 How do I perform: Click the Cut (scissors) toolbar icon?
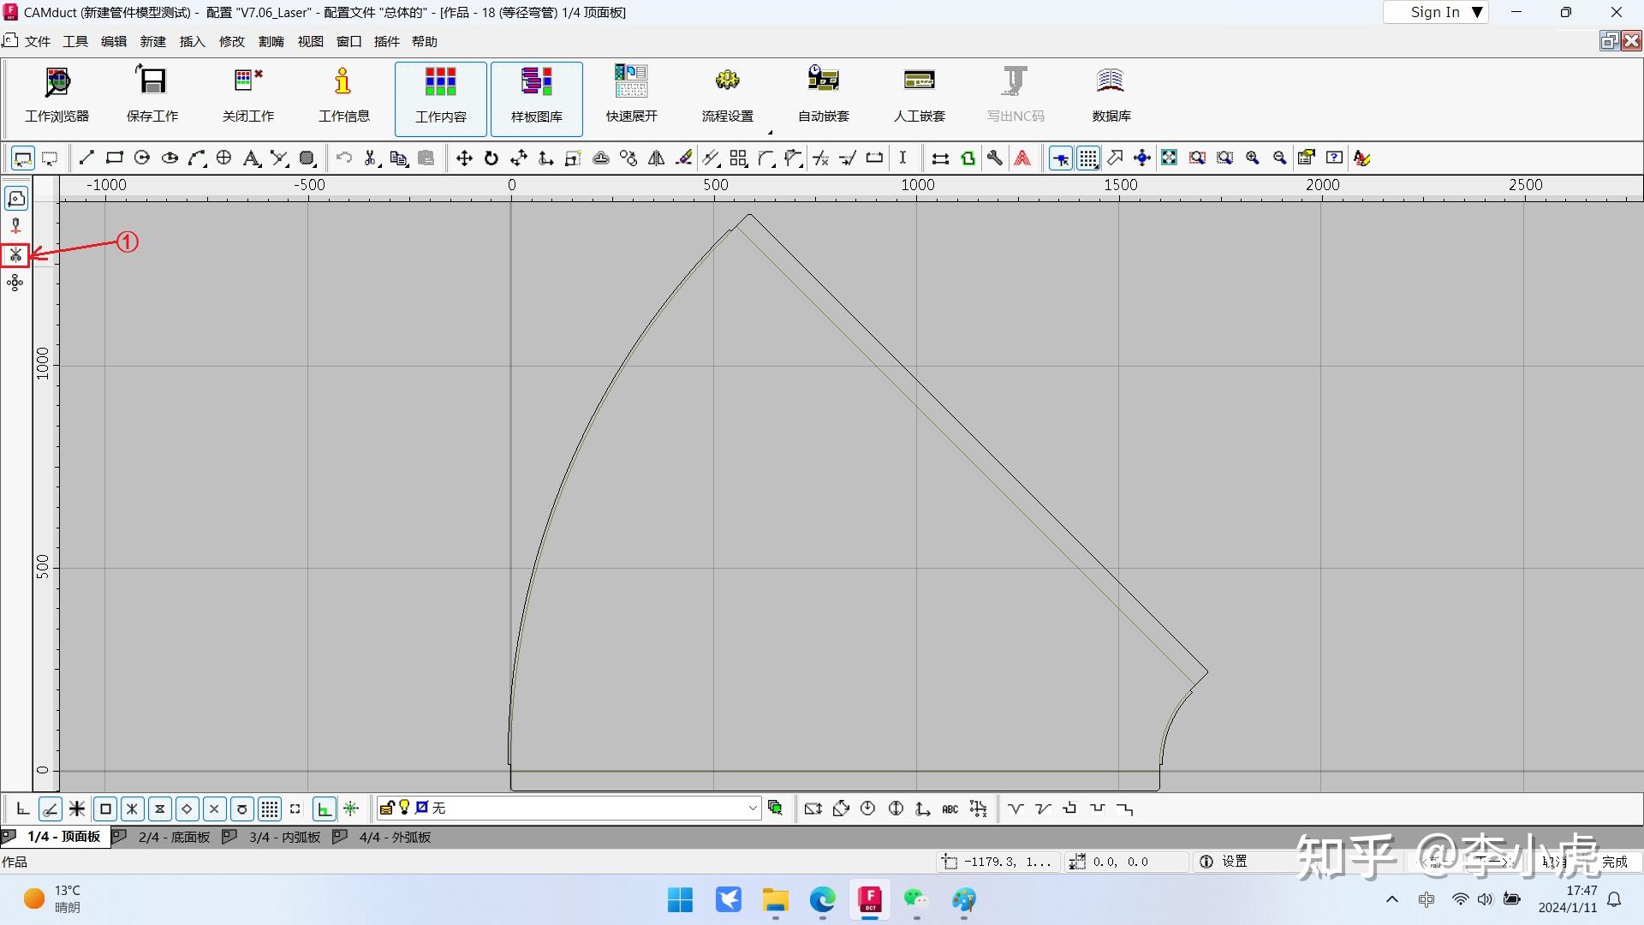tap(370, 158)
